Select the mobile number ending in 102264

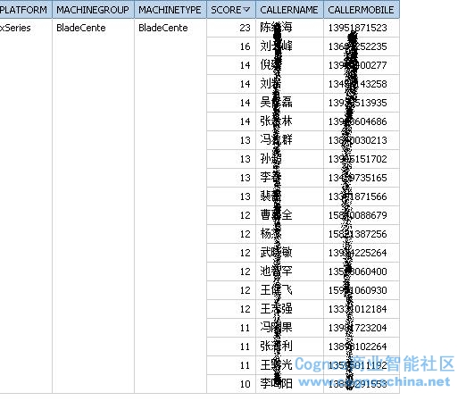(x=357, y=347)
